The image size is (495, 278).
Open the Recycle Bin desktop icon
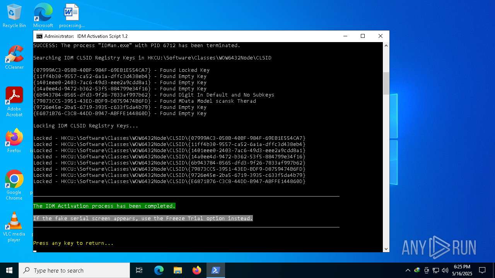click(x=14, y=16)
